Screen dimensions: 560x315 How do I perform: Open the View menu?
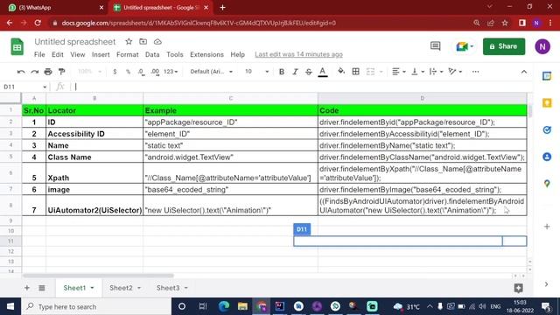[x=78, y=54]
